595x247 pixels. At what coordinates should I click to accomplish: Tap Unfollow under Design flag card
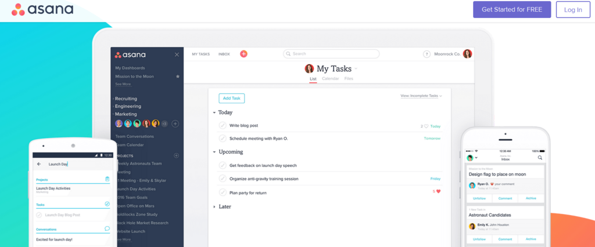click(x=479, y=198)
